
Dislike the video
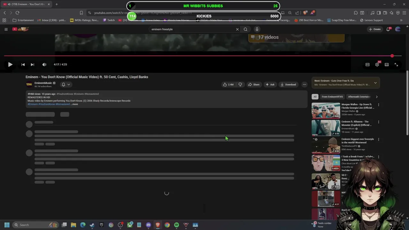coord(240,85)
